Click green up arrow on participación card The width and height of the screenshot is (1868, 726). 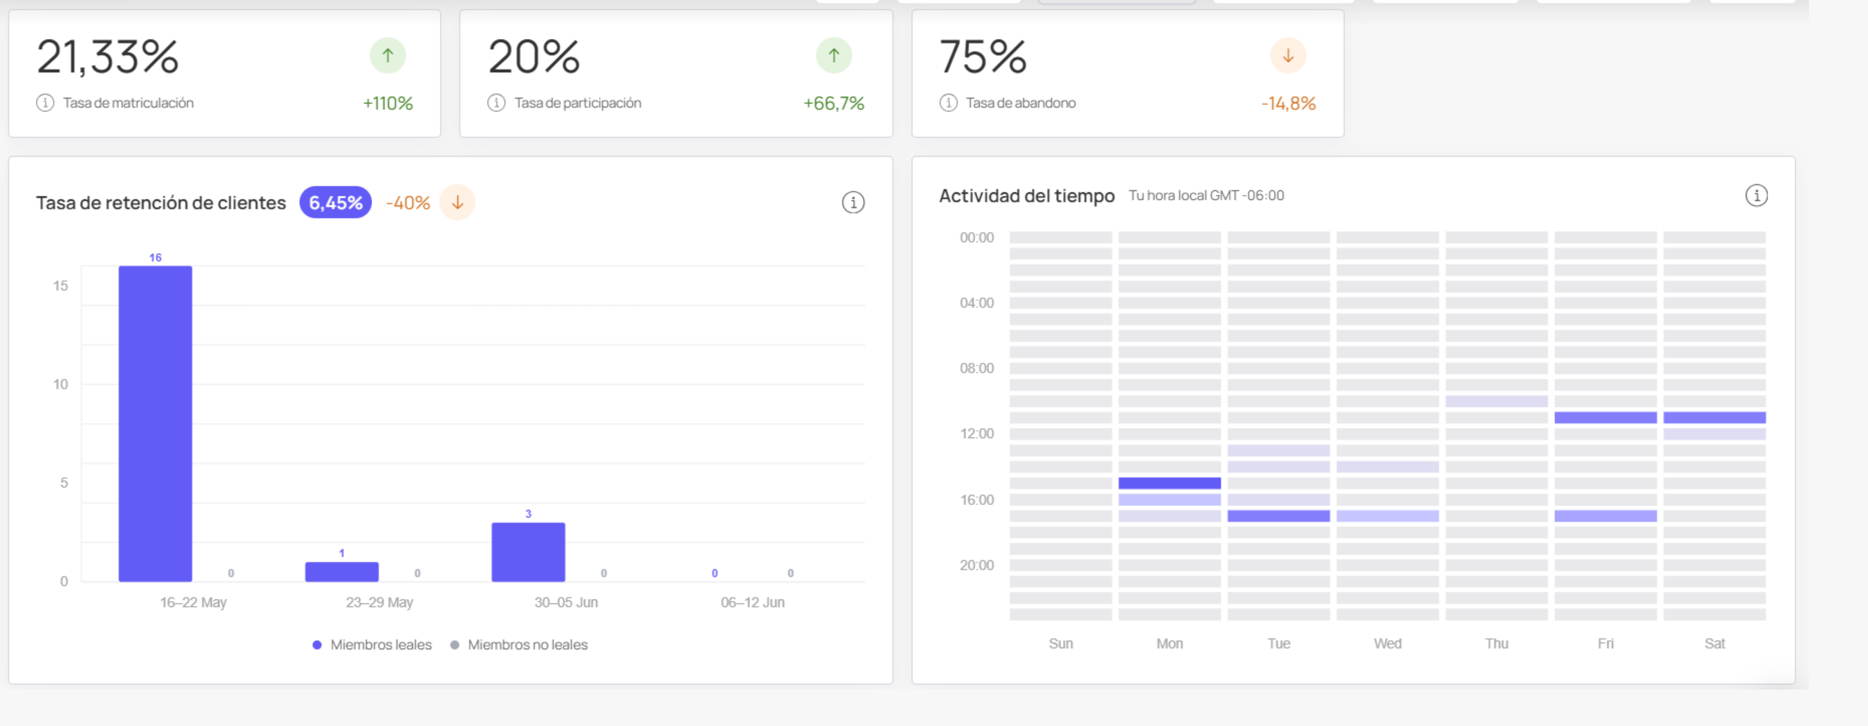[x=834, y=56]
